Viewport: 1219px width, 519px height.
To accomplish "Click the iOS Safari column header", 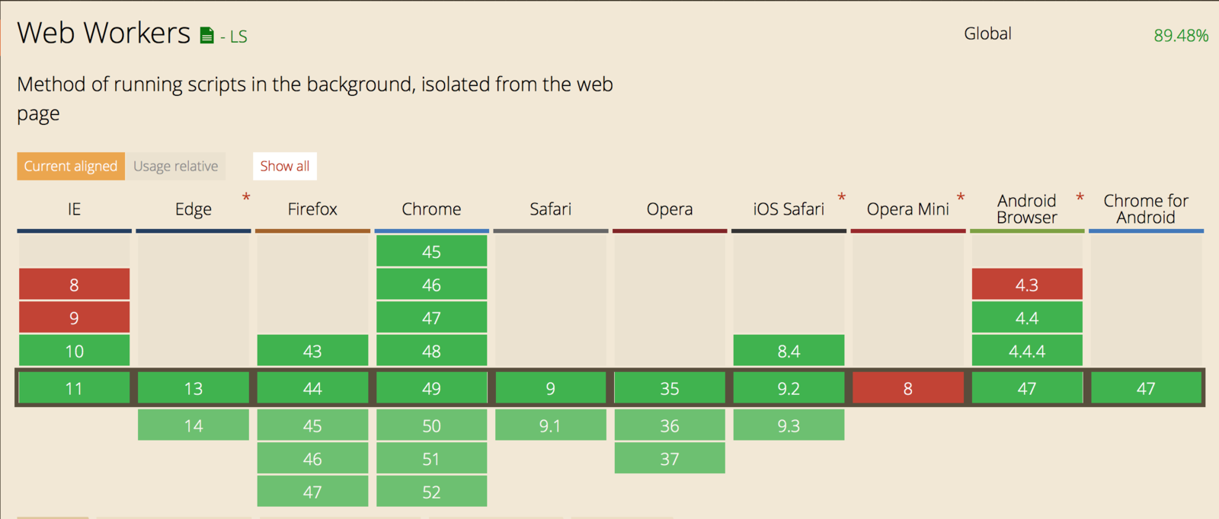I will [789, 209].
